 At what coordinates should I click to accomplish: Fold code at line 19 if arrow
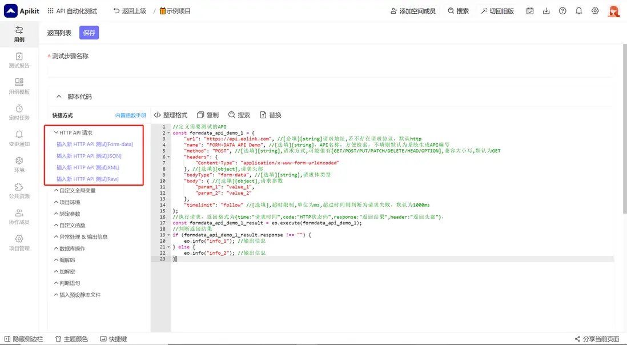pos(168,235)
